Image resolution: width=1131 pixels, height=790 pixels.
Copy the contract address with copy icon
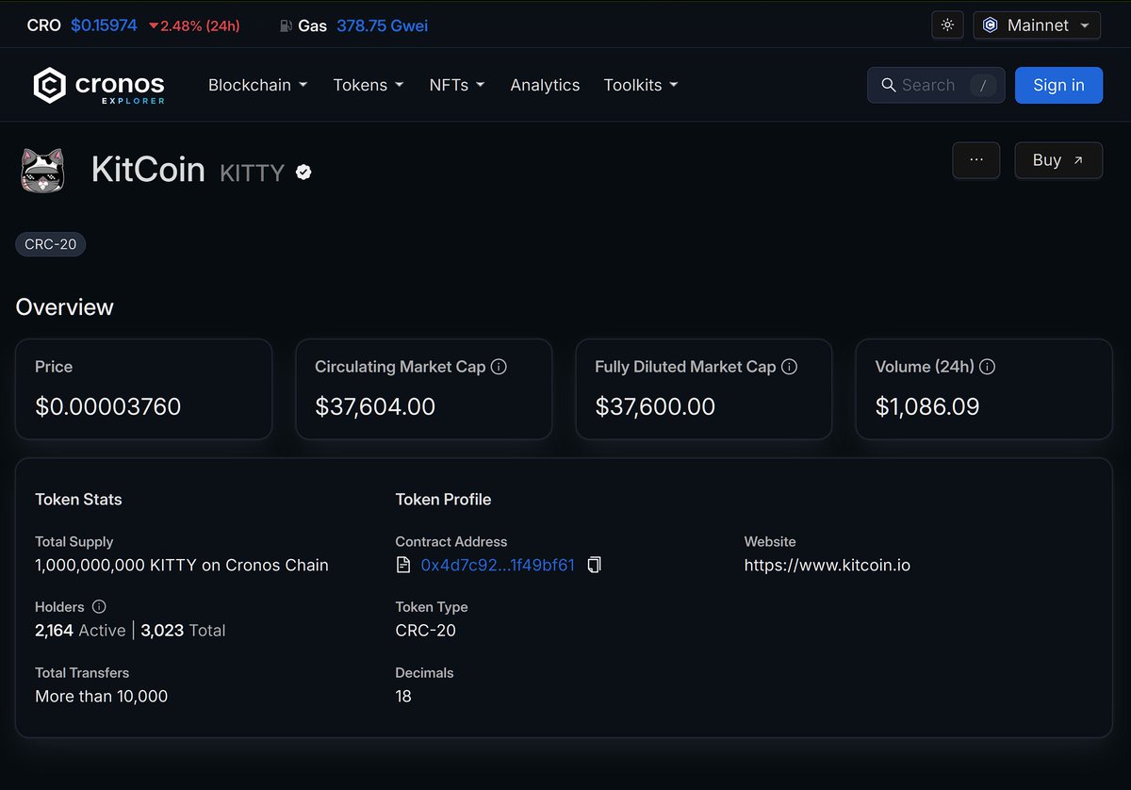(x=594, y=565)
